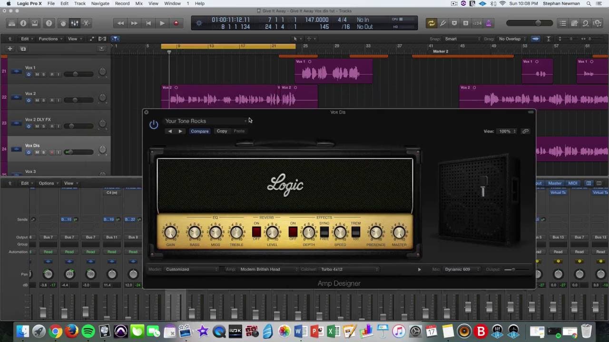Click the plugin Link chain icon

(525, 131)
